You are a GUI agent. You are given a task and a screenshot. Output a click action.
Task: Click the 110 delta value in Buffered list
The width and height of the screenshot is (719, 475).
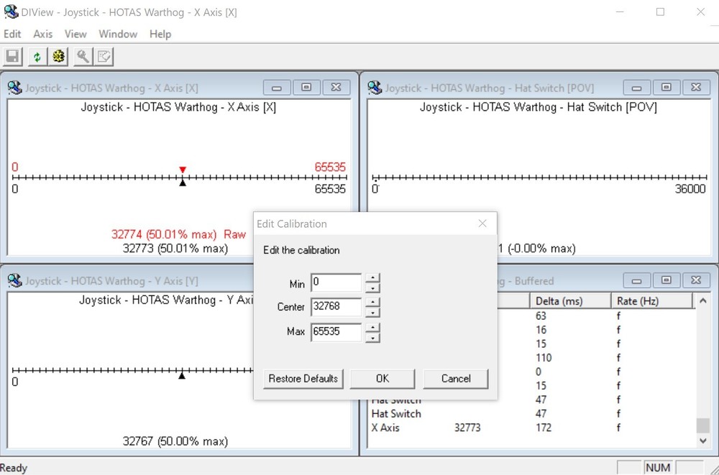pos(544,358)
